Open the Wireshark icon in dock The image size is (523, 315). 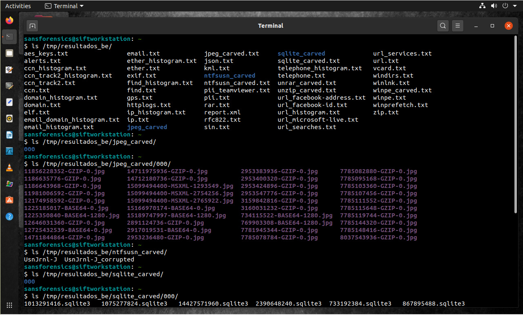click(9, 151)
